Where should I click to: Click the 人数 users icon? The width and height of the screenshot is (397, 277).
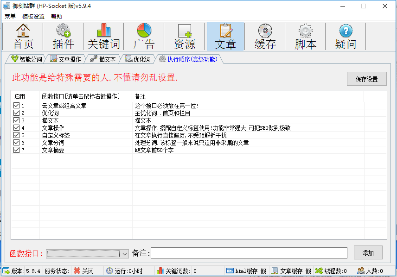coord(361,271)
